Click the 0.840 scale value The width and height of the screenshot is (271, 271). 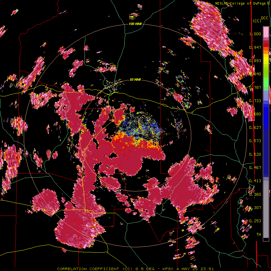[255, 74]
